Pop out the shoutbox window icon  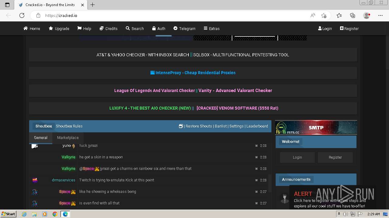click(181, 126)
